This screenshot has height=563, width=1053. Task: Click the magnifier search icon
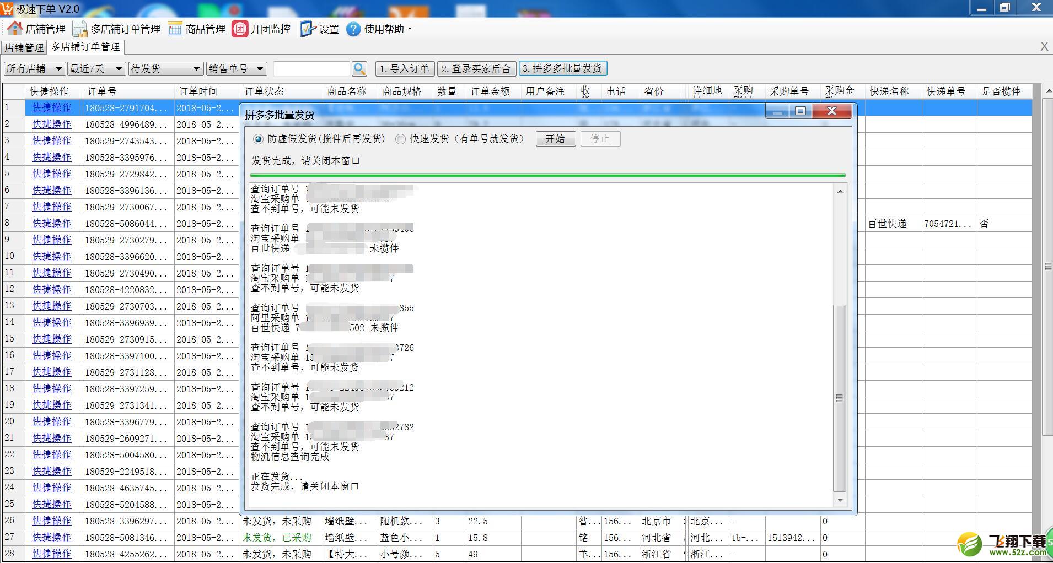pos(359,68)
